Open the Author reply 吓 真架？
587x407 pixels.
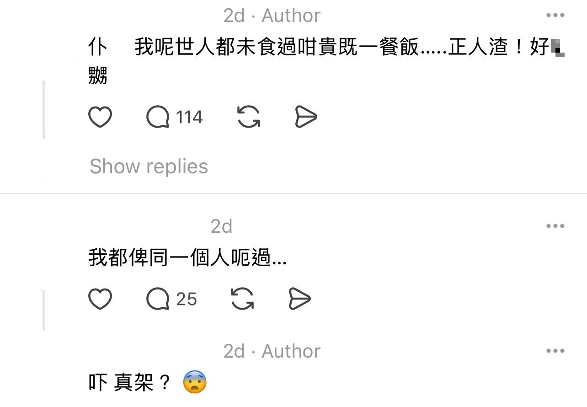[x=129, y=383]
